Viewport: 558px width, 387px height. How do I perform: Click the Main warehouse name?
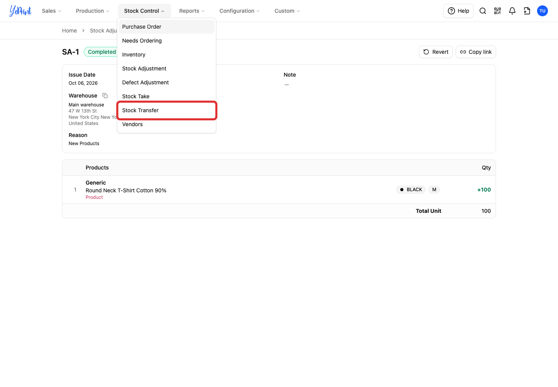(x=86, y=105)
